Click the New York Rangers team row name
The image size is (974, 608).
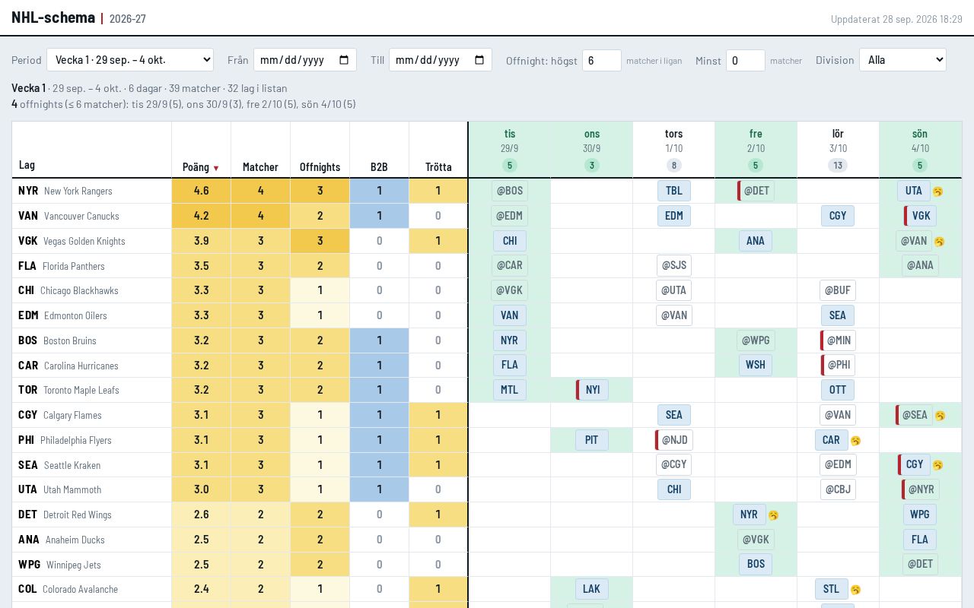[78, 191]
